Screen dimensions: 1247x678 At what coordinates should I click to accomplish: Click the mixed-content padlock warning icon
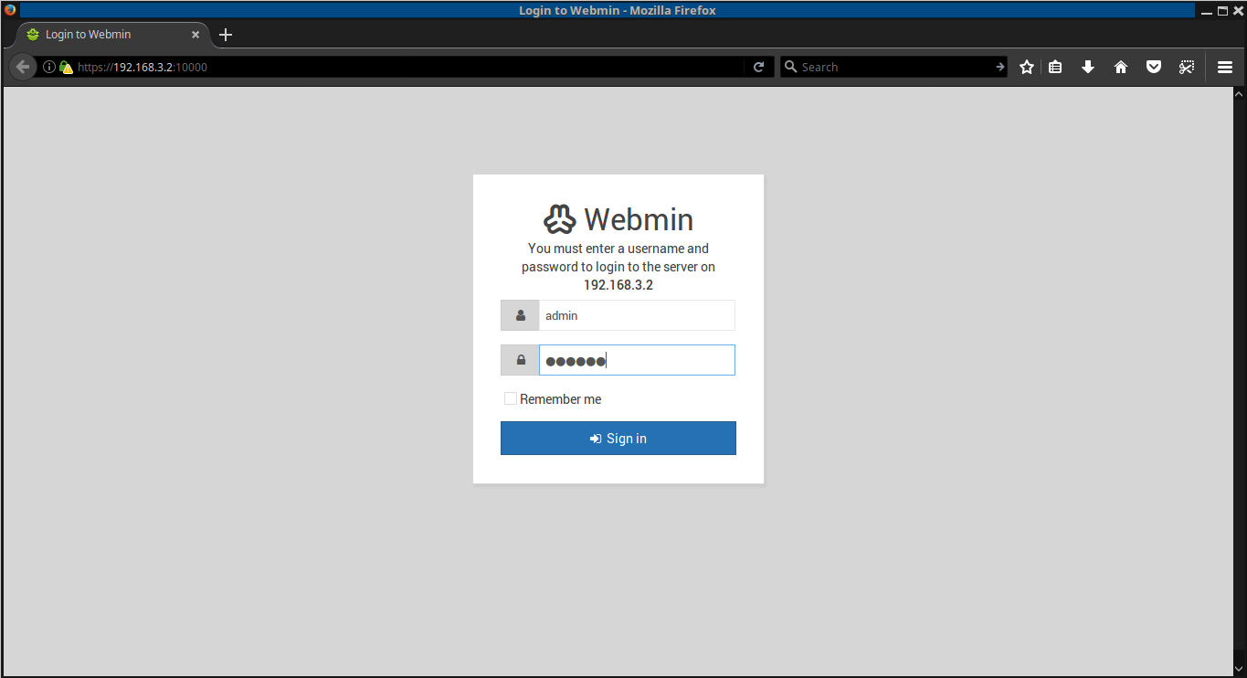64,66
